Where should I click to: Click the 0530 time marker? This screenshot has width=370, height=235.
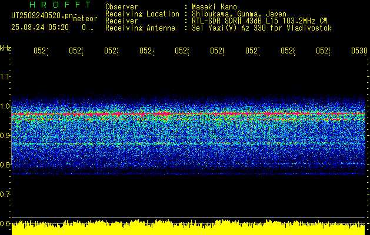coord(359,51)
